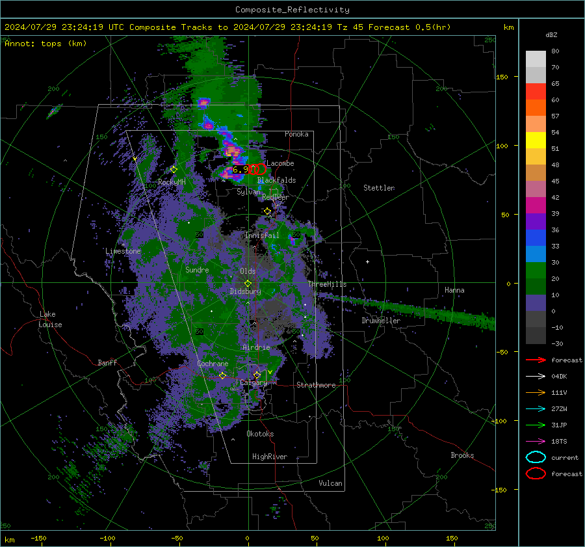585x547 pixels.
Task: Click the 6.9 storm tops annotation
Action: click(x=240, y=170)
